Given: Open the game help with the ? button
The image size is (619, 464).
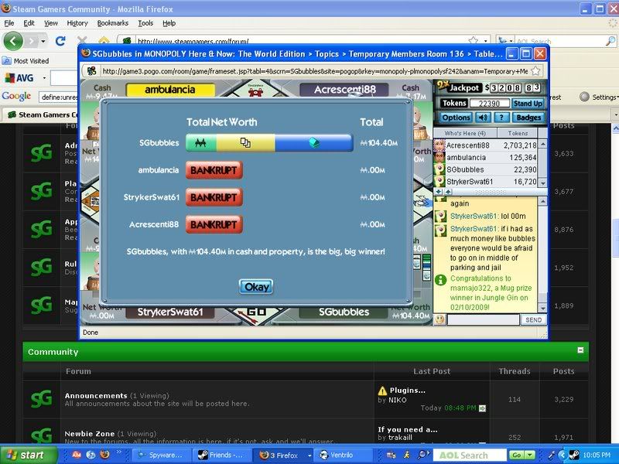Looking at the screenshot, I should click(501, 118).
